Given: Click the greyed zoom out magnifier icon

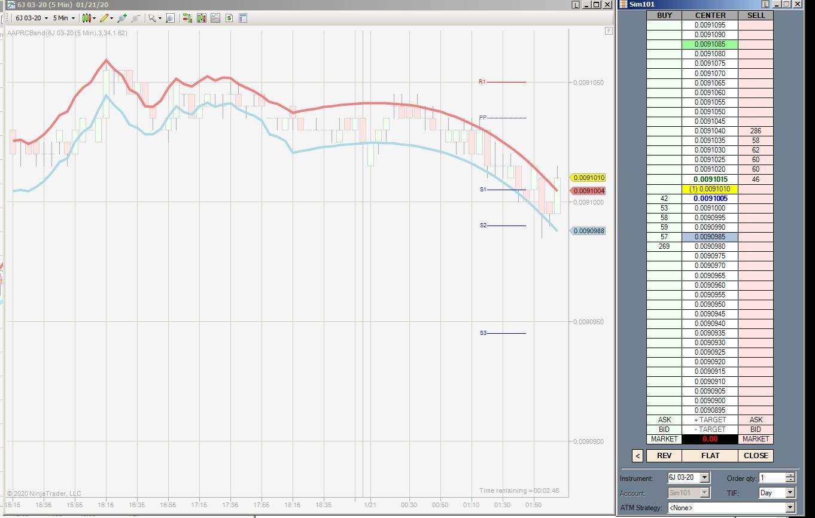Looking at the screenshot, I should [x=136, y=18].
